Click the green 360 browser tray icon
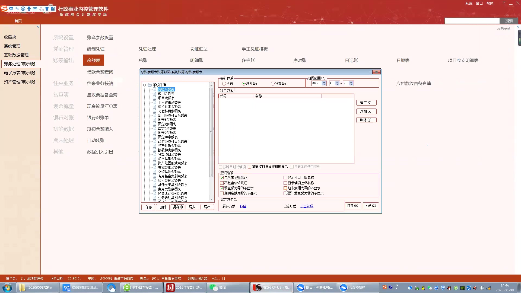 [456, 288]
